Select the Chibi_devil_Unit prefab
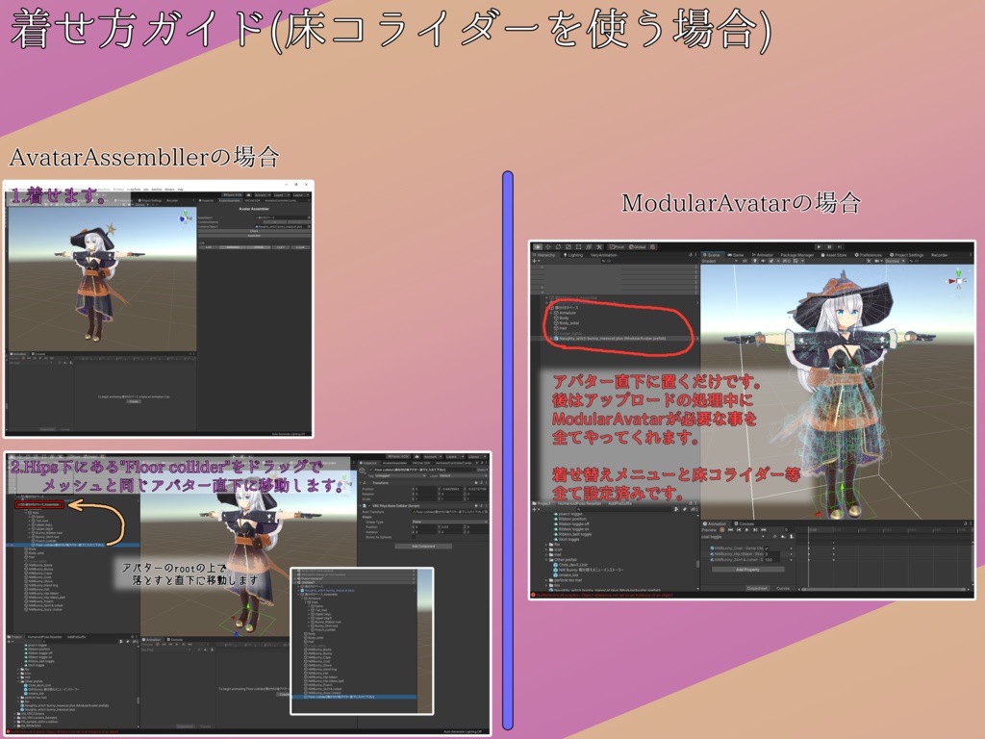Screen dimensions: 985x739 (570, 565)
